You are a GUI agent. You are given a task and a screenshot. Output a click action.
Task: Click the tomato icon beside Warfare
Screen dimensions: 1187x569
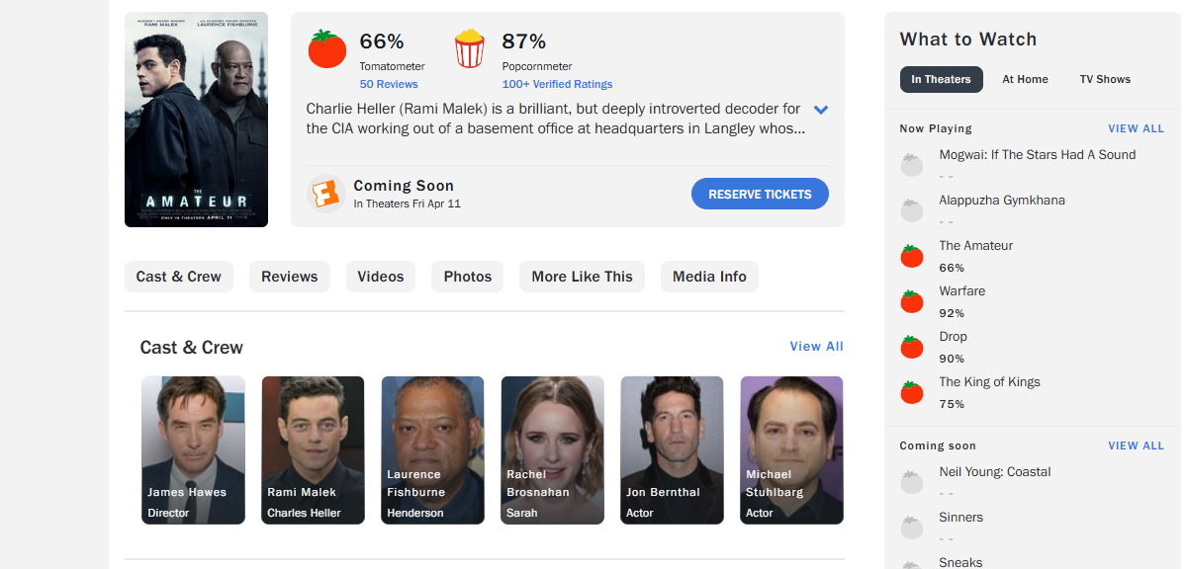912,301
